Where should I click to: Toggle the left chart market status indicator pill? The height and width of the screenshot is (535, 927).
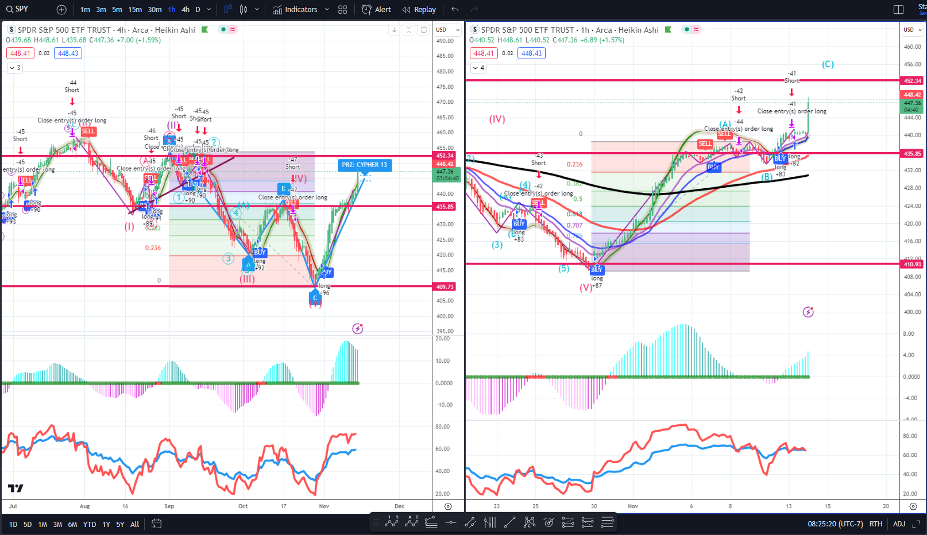(227, 29)
